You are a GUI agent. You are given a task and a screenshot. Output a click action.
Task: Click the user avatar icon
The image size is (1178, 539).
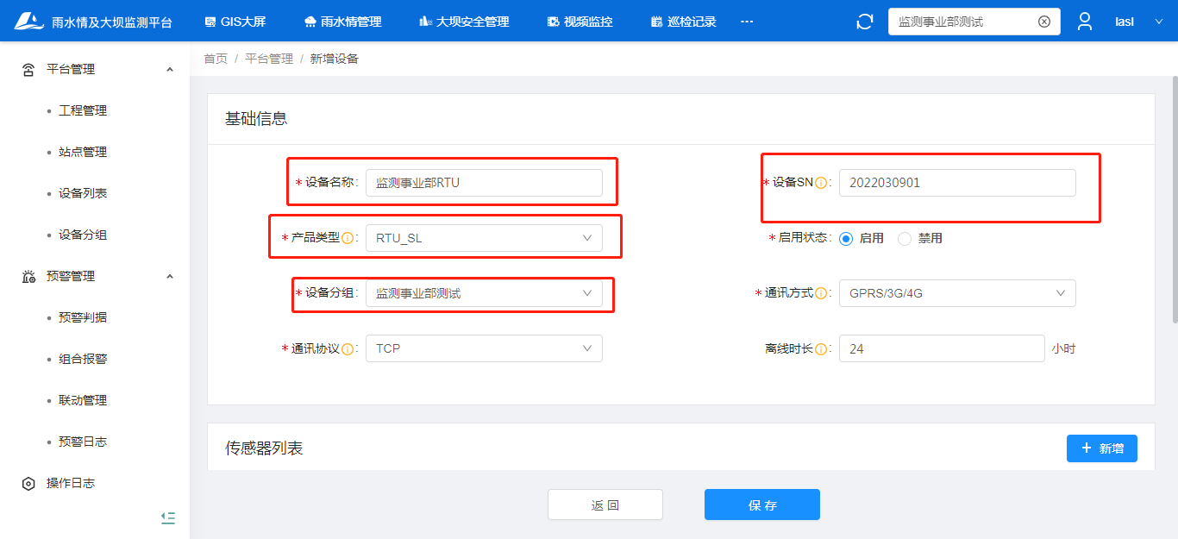click(1085, 22)
